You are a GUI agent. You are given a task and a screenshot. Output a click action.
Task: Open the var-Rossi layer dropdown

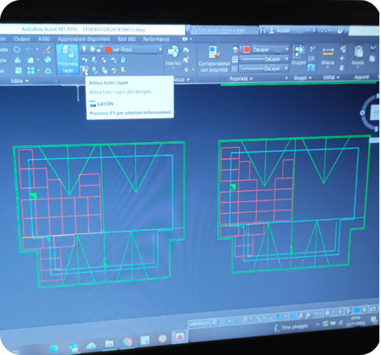tap(122, 50)
